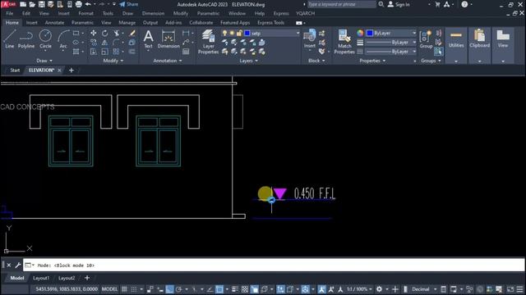Click Sign In button

pyautogui.click(x=399, y=4)
